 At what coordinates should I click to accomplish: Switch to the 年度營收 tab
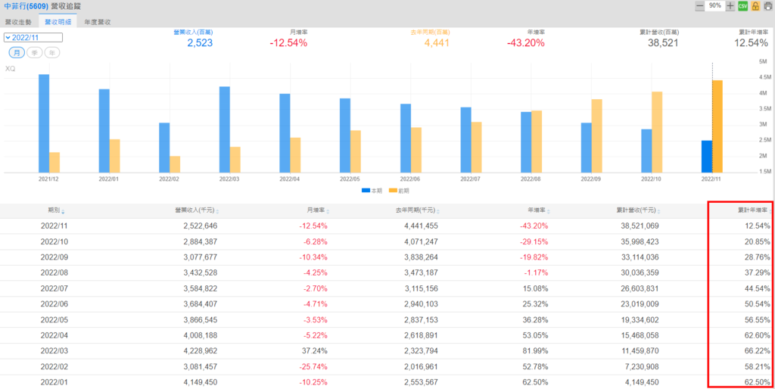click(x=98, y=22)
